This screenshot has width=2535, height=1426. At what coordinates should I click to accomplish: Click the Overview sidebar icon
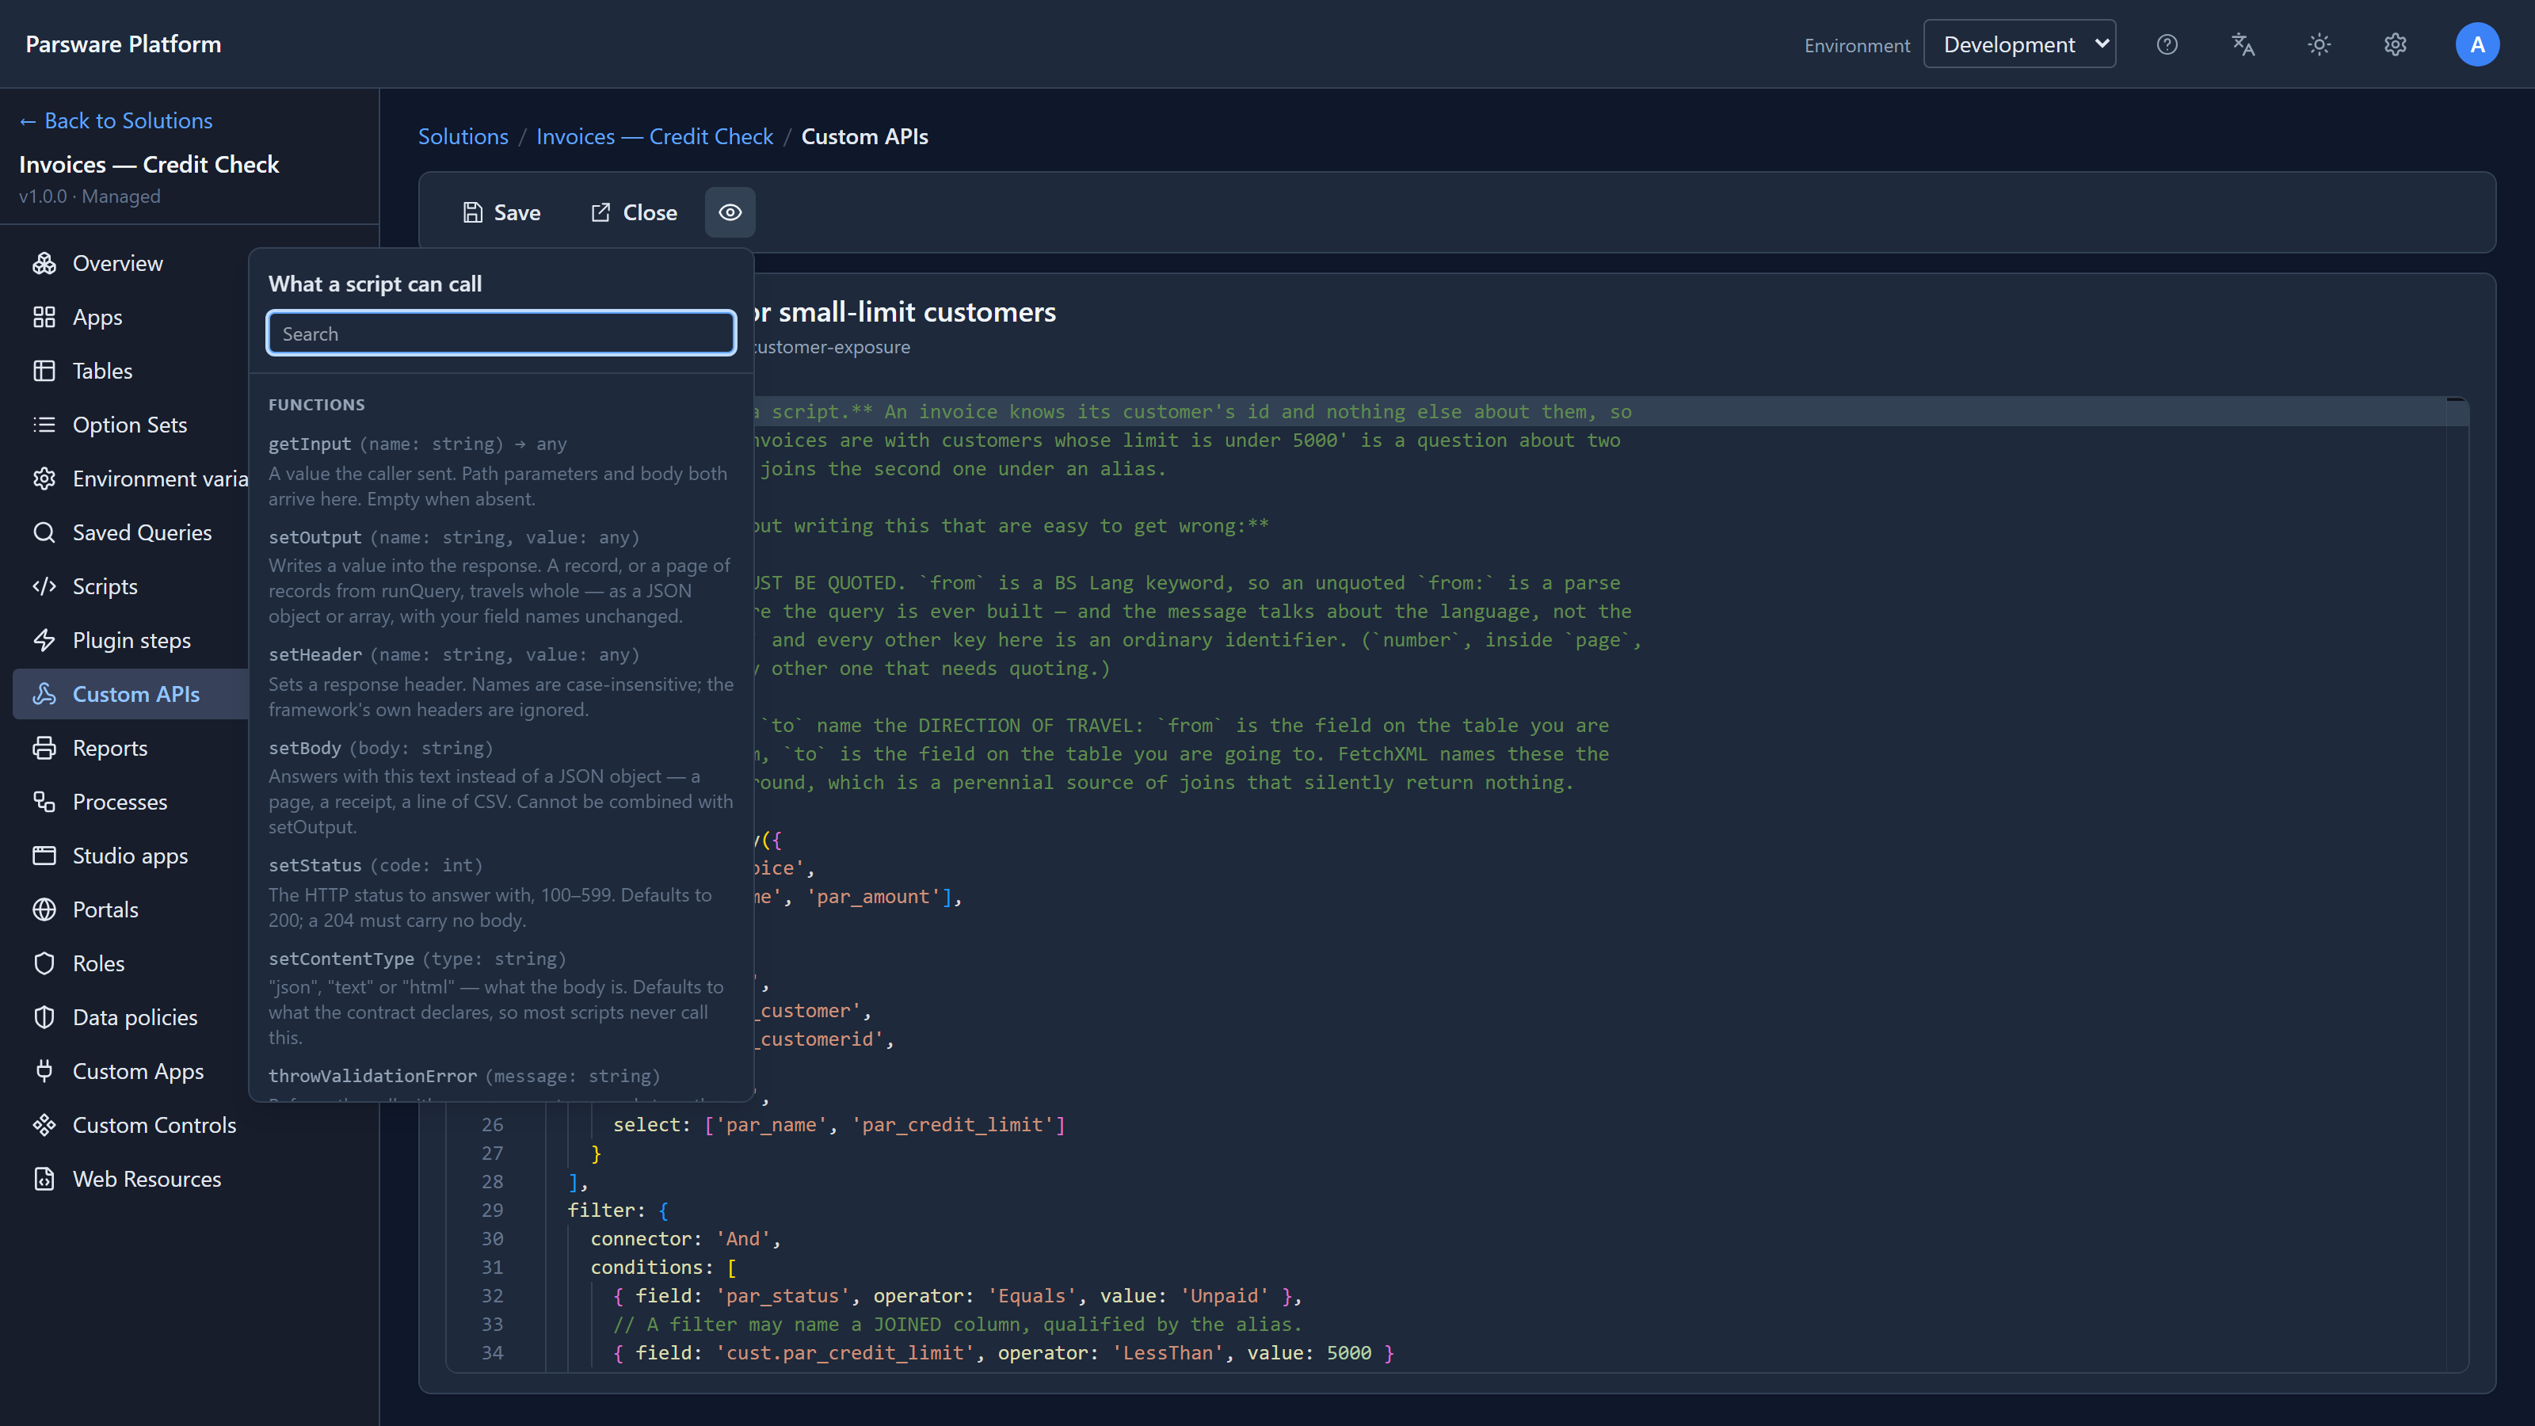tap(44, 263)
